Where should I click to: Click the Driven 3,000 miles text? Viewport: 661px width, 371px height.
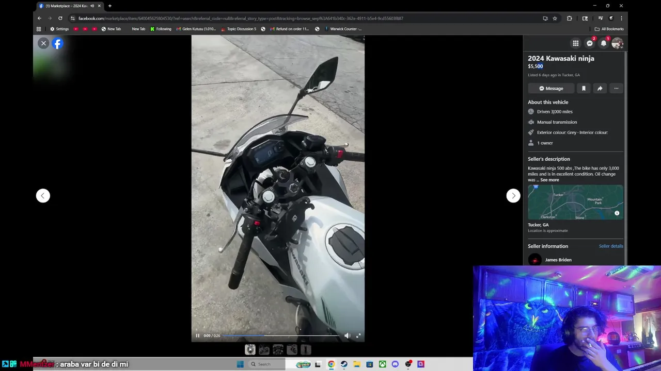[555, 111]
